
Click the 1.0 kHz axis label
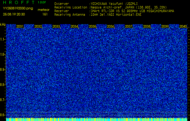[2, 55]
